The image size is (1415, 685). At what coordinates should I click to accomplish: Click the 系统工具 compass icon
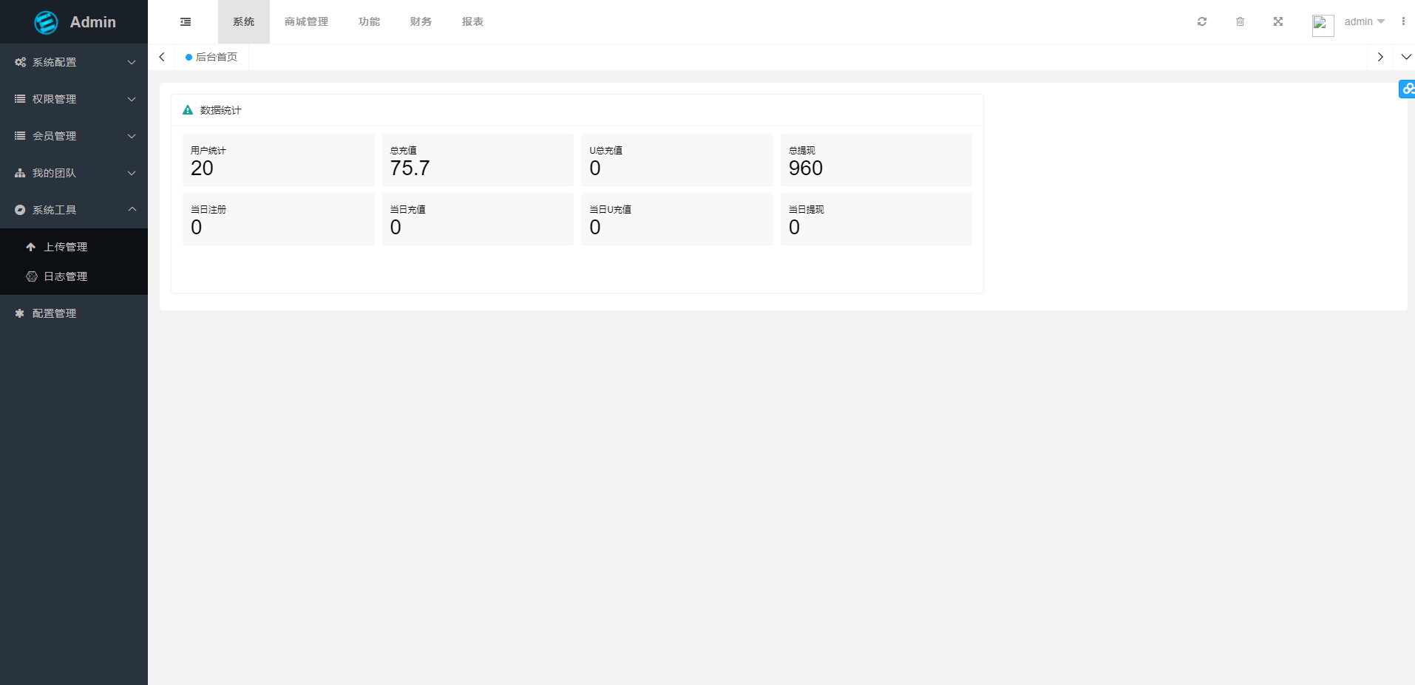point(20,210)
